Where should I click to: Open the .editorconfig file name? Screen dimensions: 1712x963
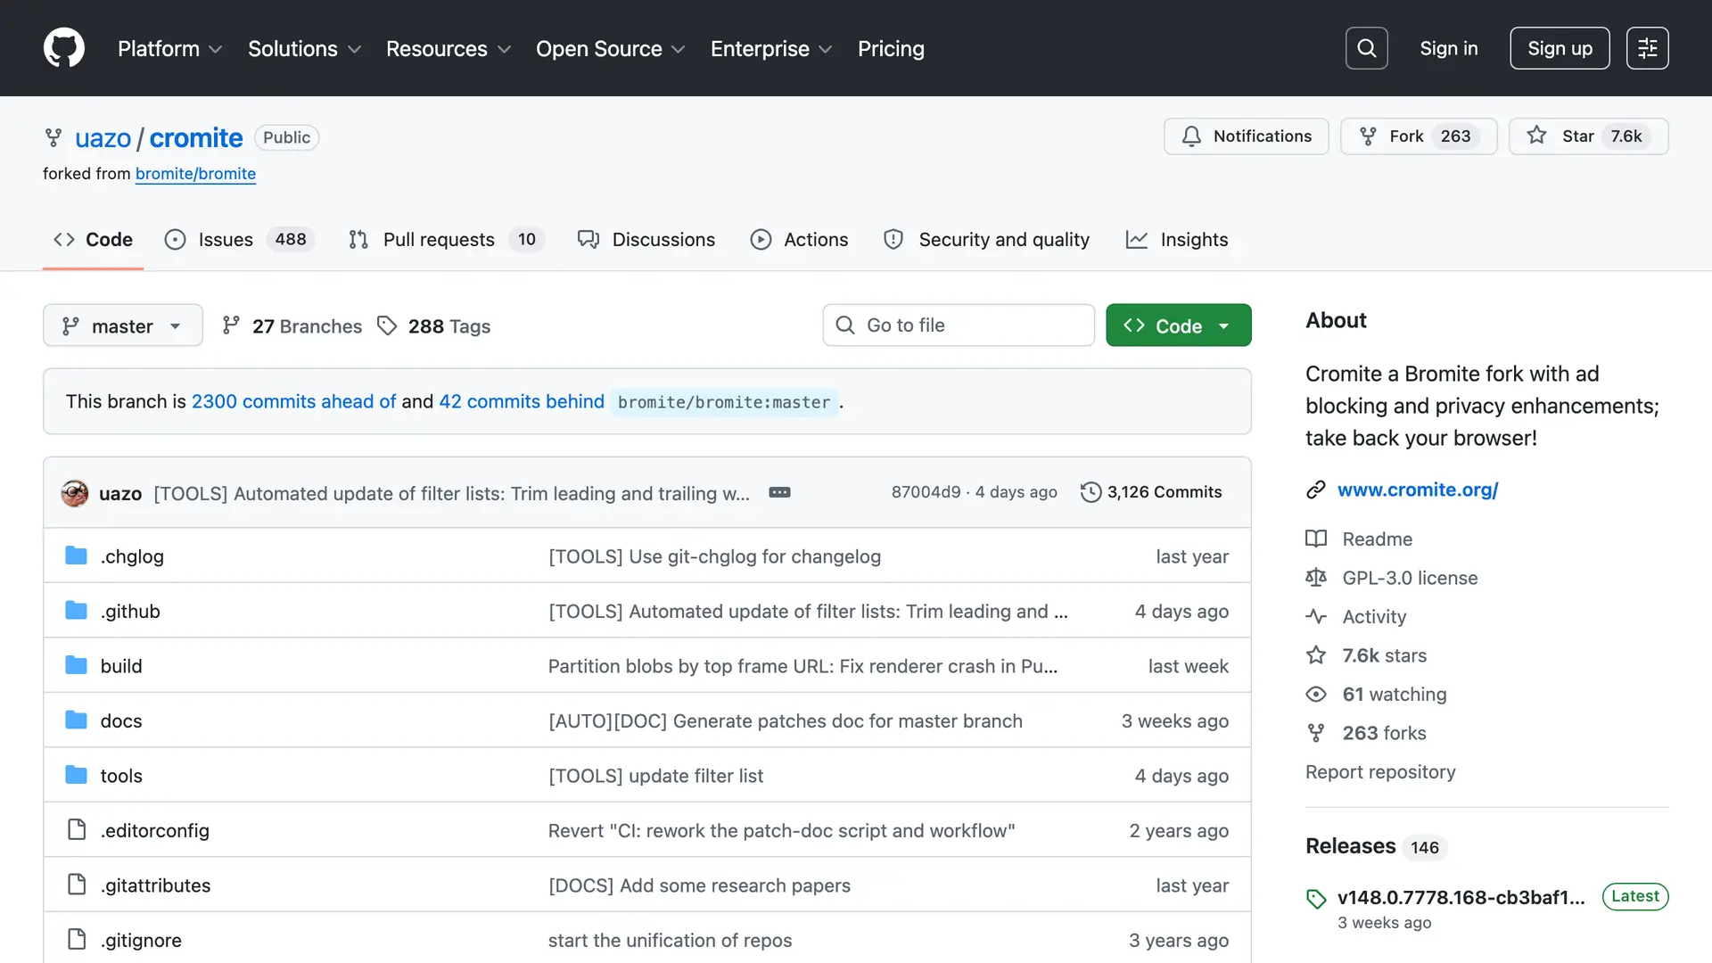(155, 831)
